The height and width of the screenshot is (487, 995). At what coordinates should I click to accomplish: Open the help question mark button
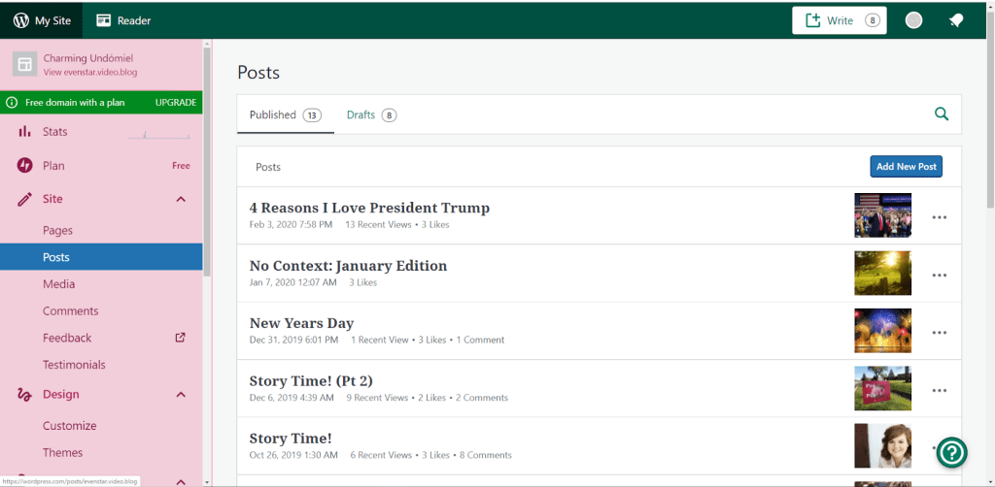pyautogui.click(x=951, y=452)
